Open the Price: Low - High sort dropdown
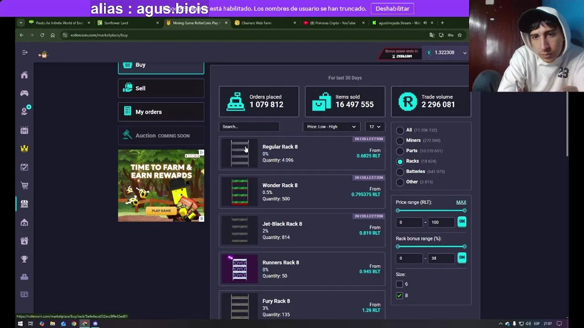 [x=331, y=127]
